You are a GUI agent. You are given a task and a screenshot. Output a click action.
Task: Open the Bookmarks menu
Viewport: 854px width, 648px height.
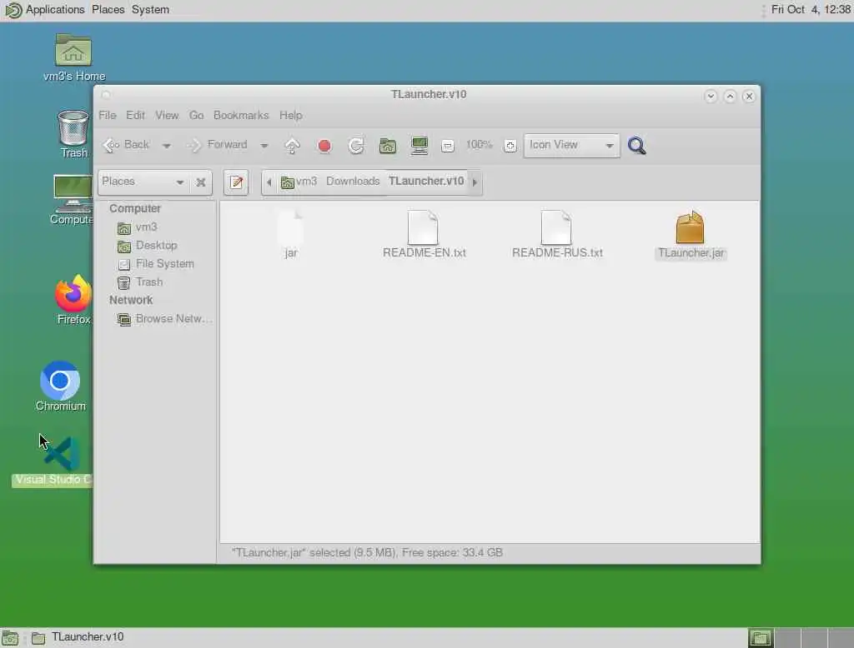[x=241, y=115]
